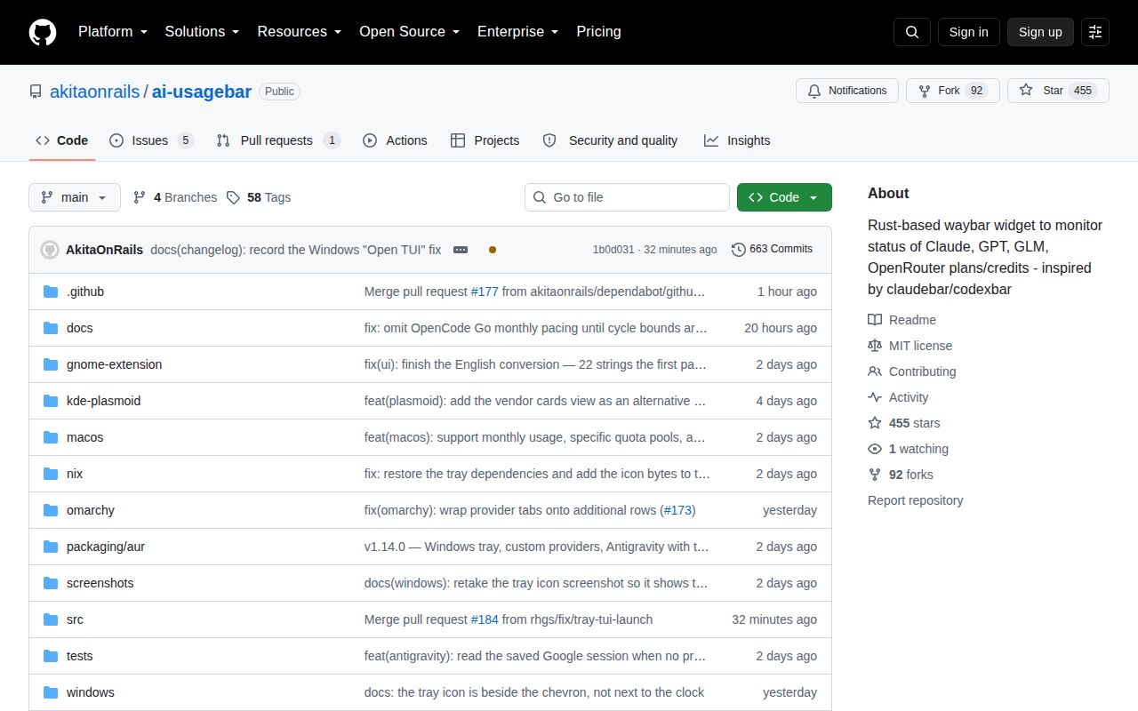Click the tests folder icon
Viewport: 1138px width, 711px height.
click(x=51, y=656)
